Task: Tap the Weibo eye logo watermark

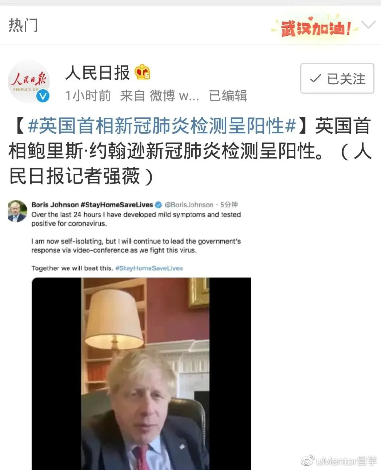Action: click(308, 461)
